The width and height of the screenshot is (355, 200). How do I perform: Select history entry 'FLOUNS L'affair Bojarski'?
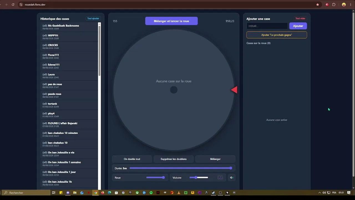pos(69,124)
